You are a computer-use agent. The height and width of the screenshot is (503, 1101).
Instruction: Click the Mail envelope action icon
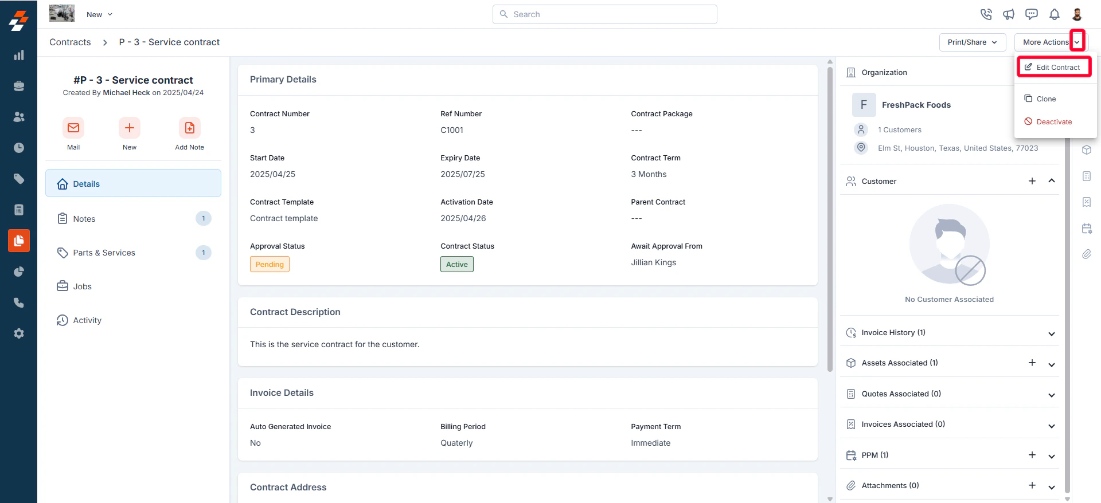click(x=73, y=128)
